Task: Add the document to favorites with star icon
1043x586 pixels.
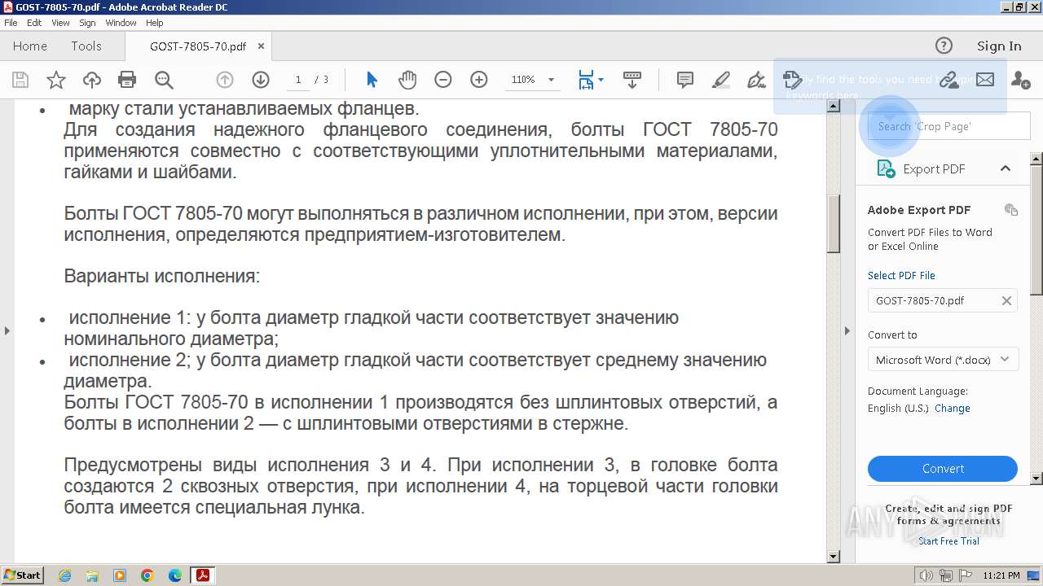Action: [56, 80]
